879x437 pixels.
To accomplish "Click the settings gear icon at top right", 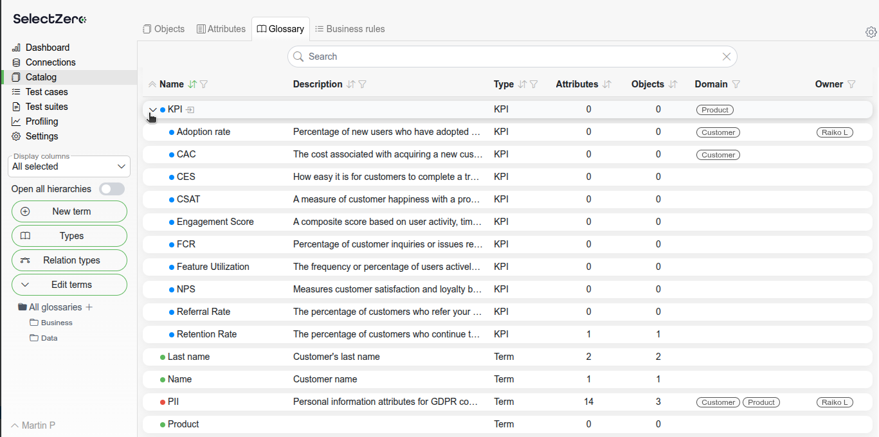I will pyautogui.click(x=871, y=32).
